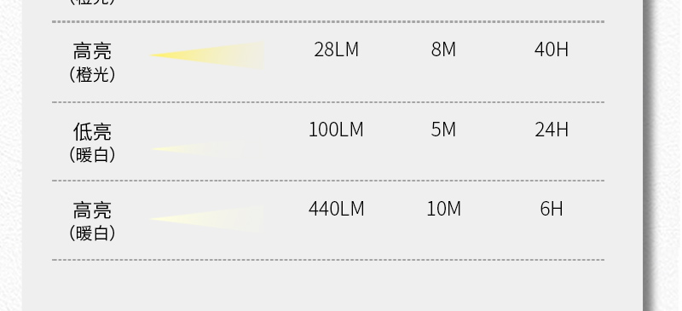Click the 440LM brightness value
682x311 pixels.
[x=336, y=209]
